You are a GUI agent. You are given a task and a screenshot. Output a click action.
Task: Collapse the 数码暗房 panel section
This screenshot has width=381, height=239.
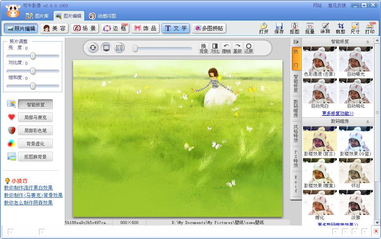pos(368,122)
